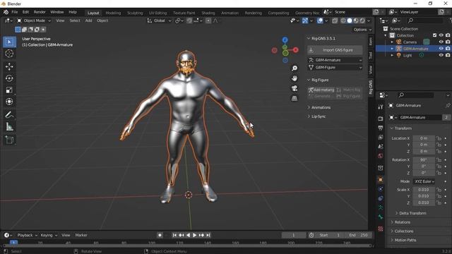This screenshot has width=452, height=254.
Task: Click the Add metarig button
Action: [x=321, y=90]
